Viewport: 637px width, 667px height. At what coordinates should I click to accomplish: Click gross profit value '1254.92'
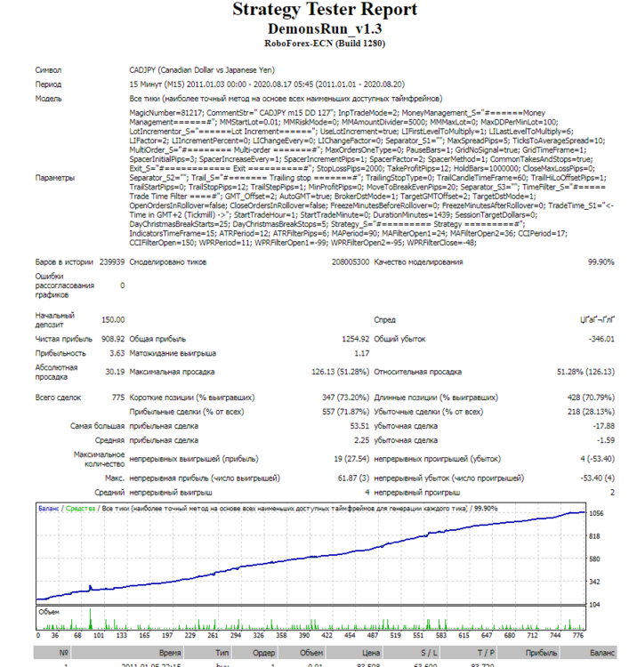pos(355,339)
